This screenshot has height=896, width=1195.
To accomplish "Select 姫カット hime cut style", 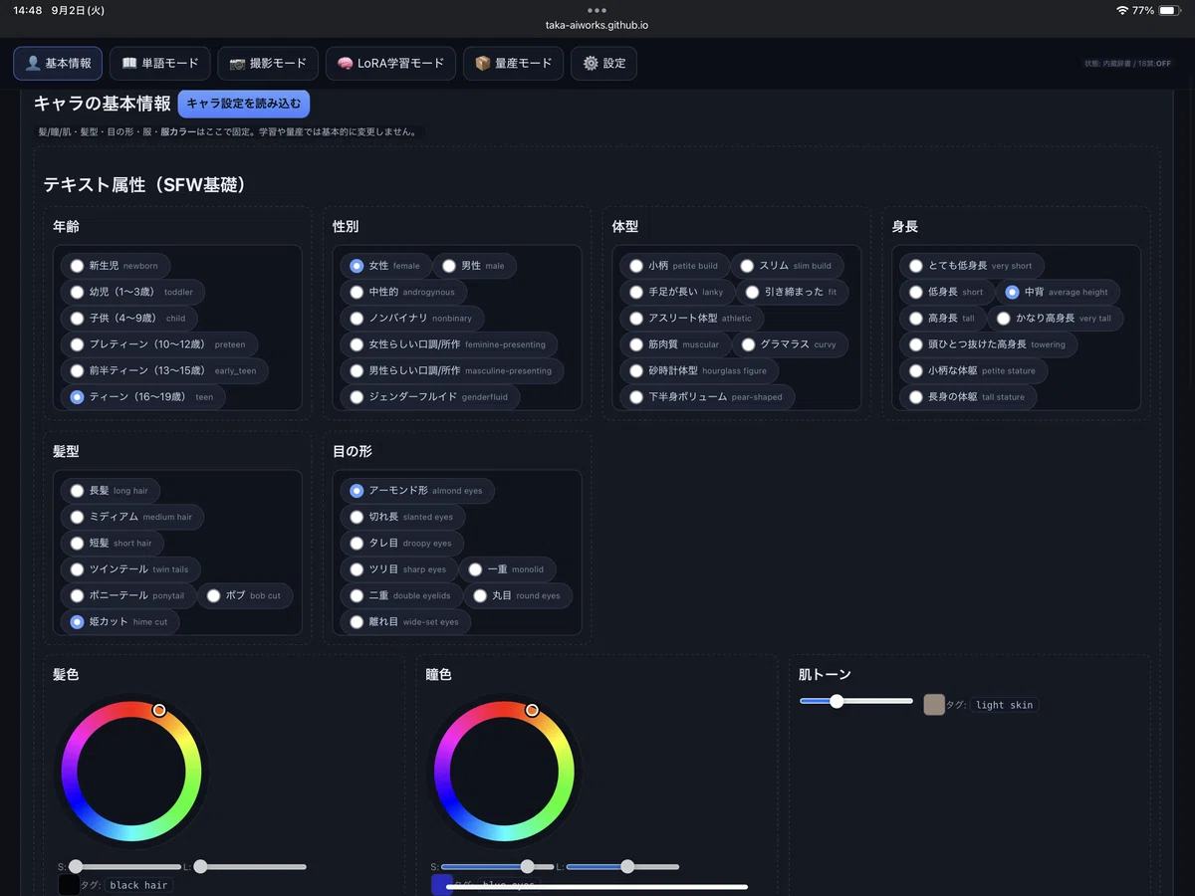I will (x=119, y=621).
